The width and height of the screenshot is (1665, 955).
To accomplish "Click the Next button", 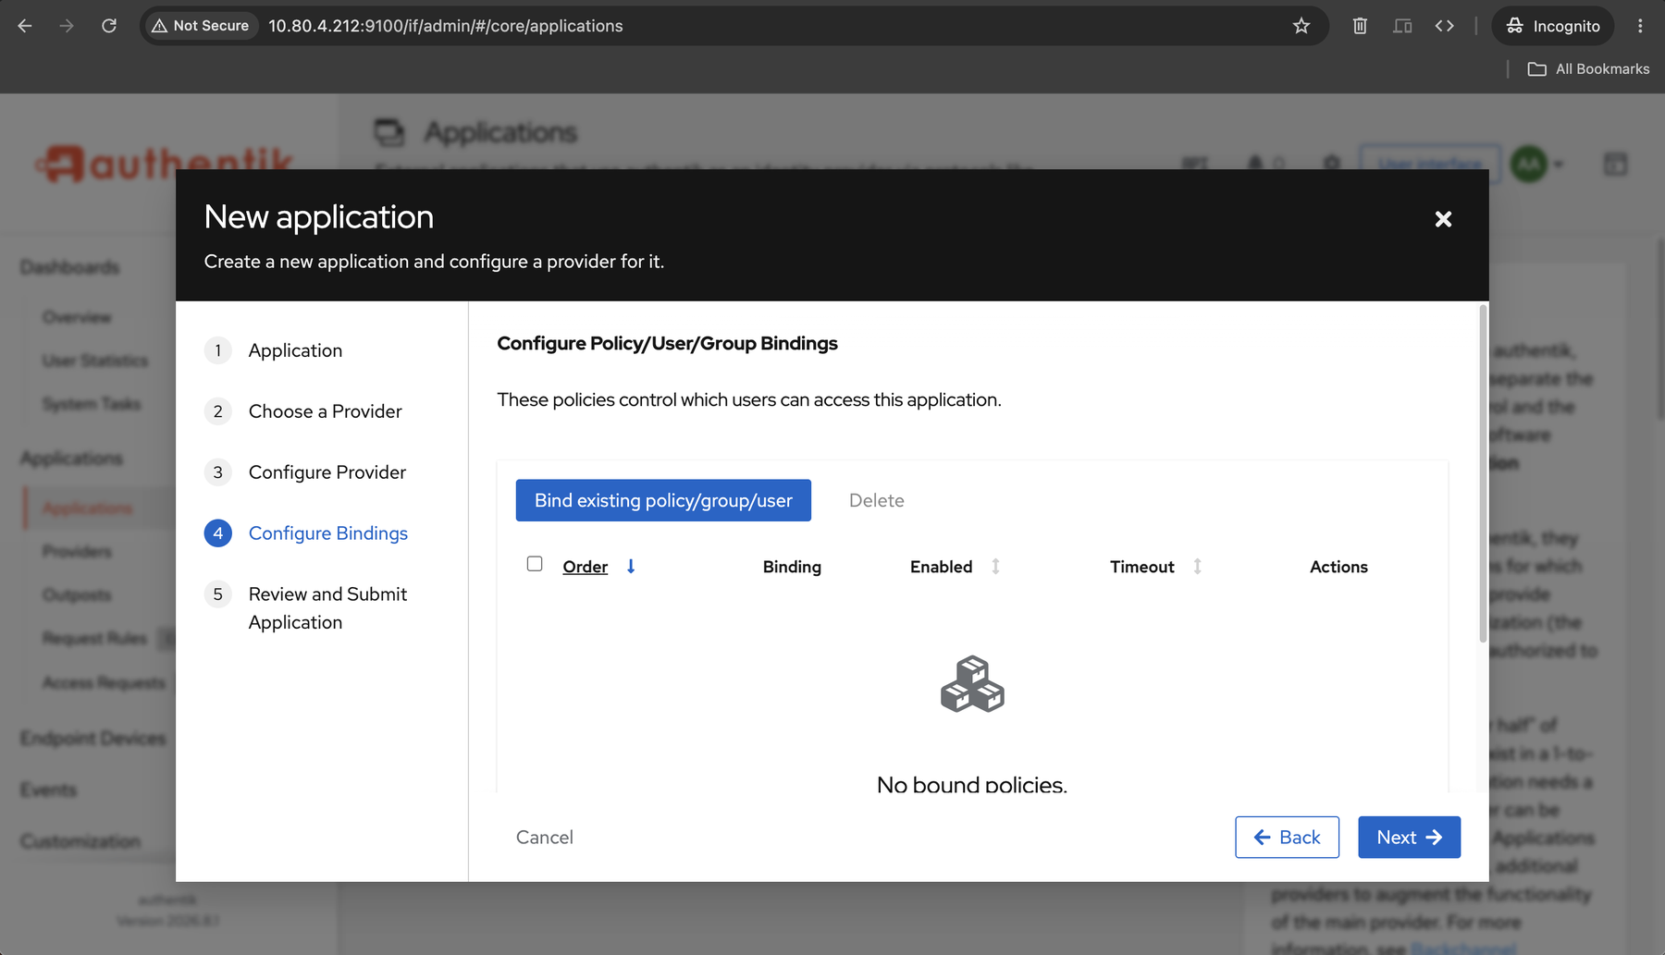I will click(x=1409, y=838).
